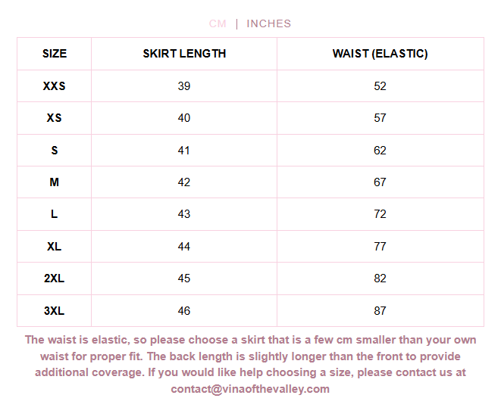Select the XS size row label
Image resolution: width=501 pixels, height=420 pixels.
point(55,118)
